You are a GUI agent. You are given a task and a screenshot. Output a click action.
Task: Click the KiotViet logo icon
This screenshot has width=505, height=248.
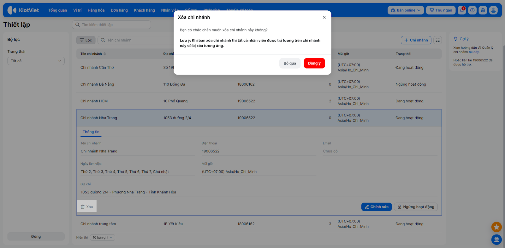12,10
